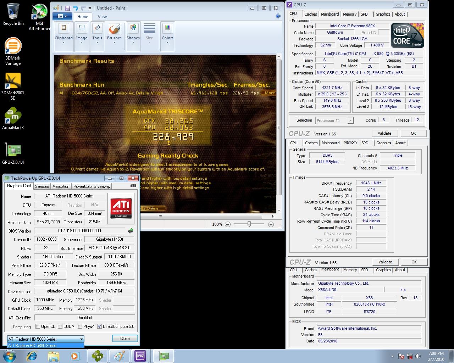
Task: Open the PowerColor Giveaway tab in GPU-Z
Action: tap(92, 186)
